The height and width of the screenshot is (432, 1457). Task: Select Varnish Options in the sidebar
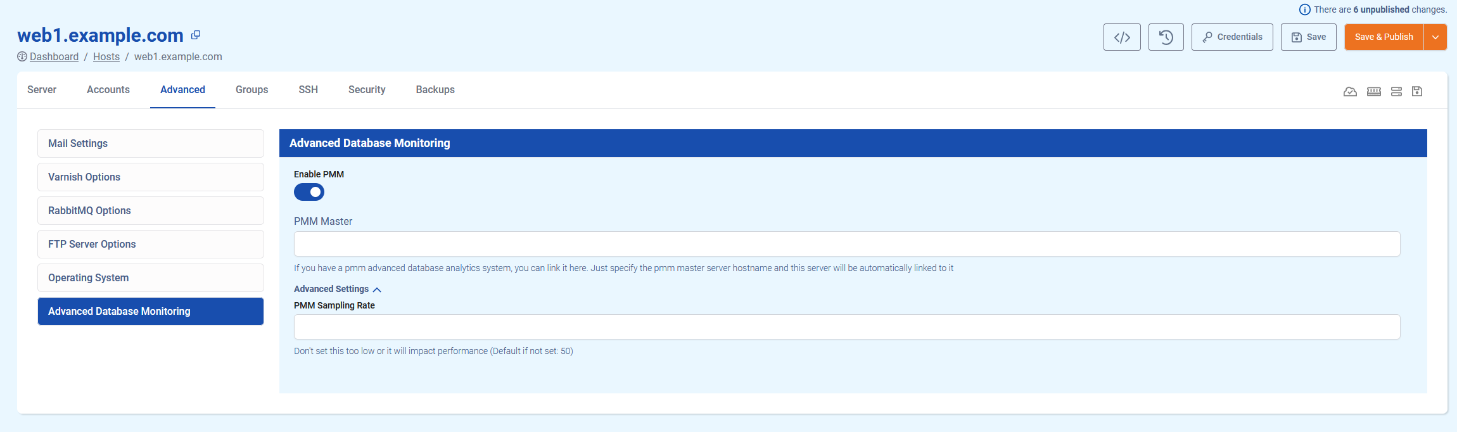(151, 177)
